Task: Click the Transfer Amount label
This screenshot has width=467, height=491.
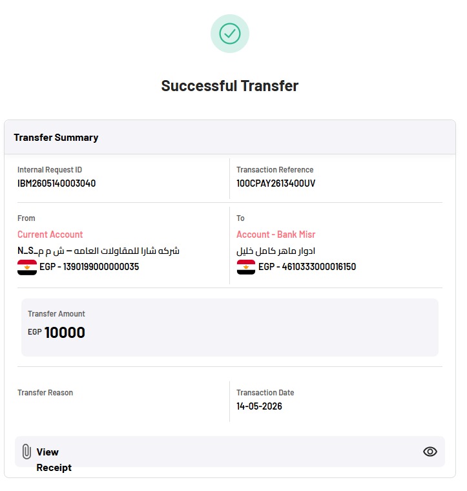Action: [56, 314]
